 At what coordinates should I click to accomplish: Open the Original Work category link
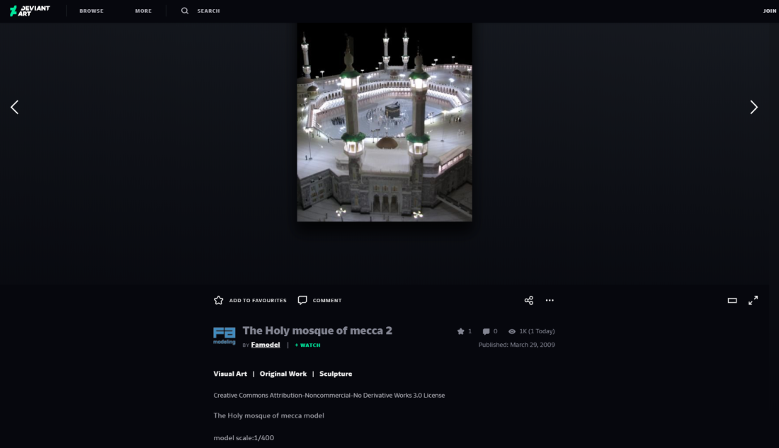coord(283,374)
